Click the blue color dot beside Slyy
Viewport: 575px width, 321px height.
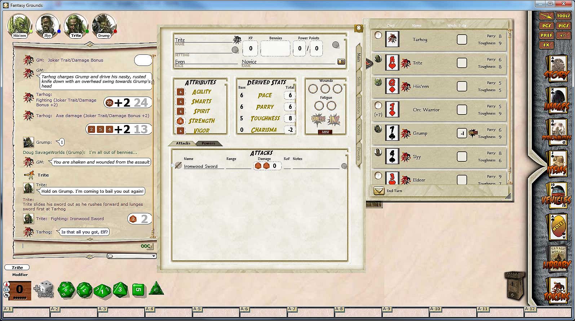(59, 32)
